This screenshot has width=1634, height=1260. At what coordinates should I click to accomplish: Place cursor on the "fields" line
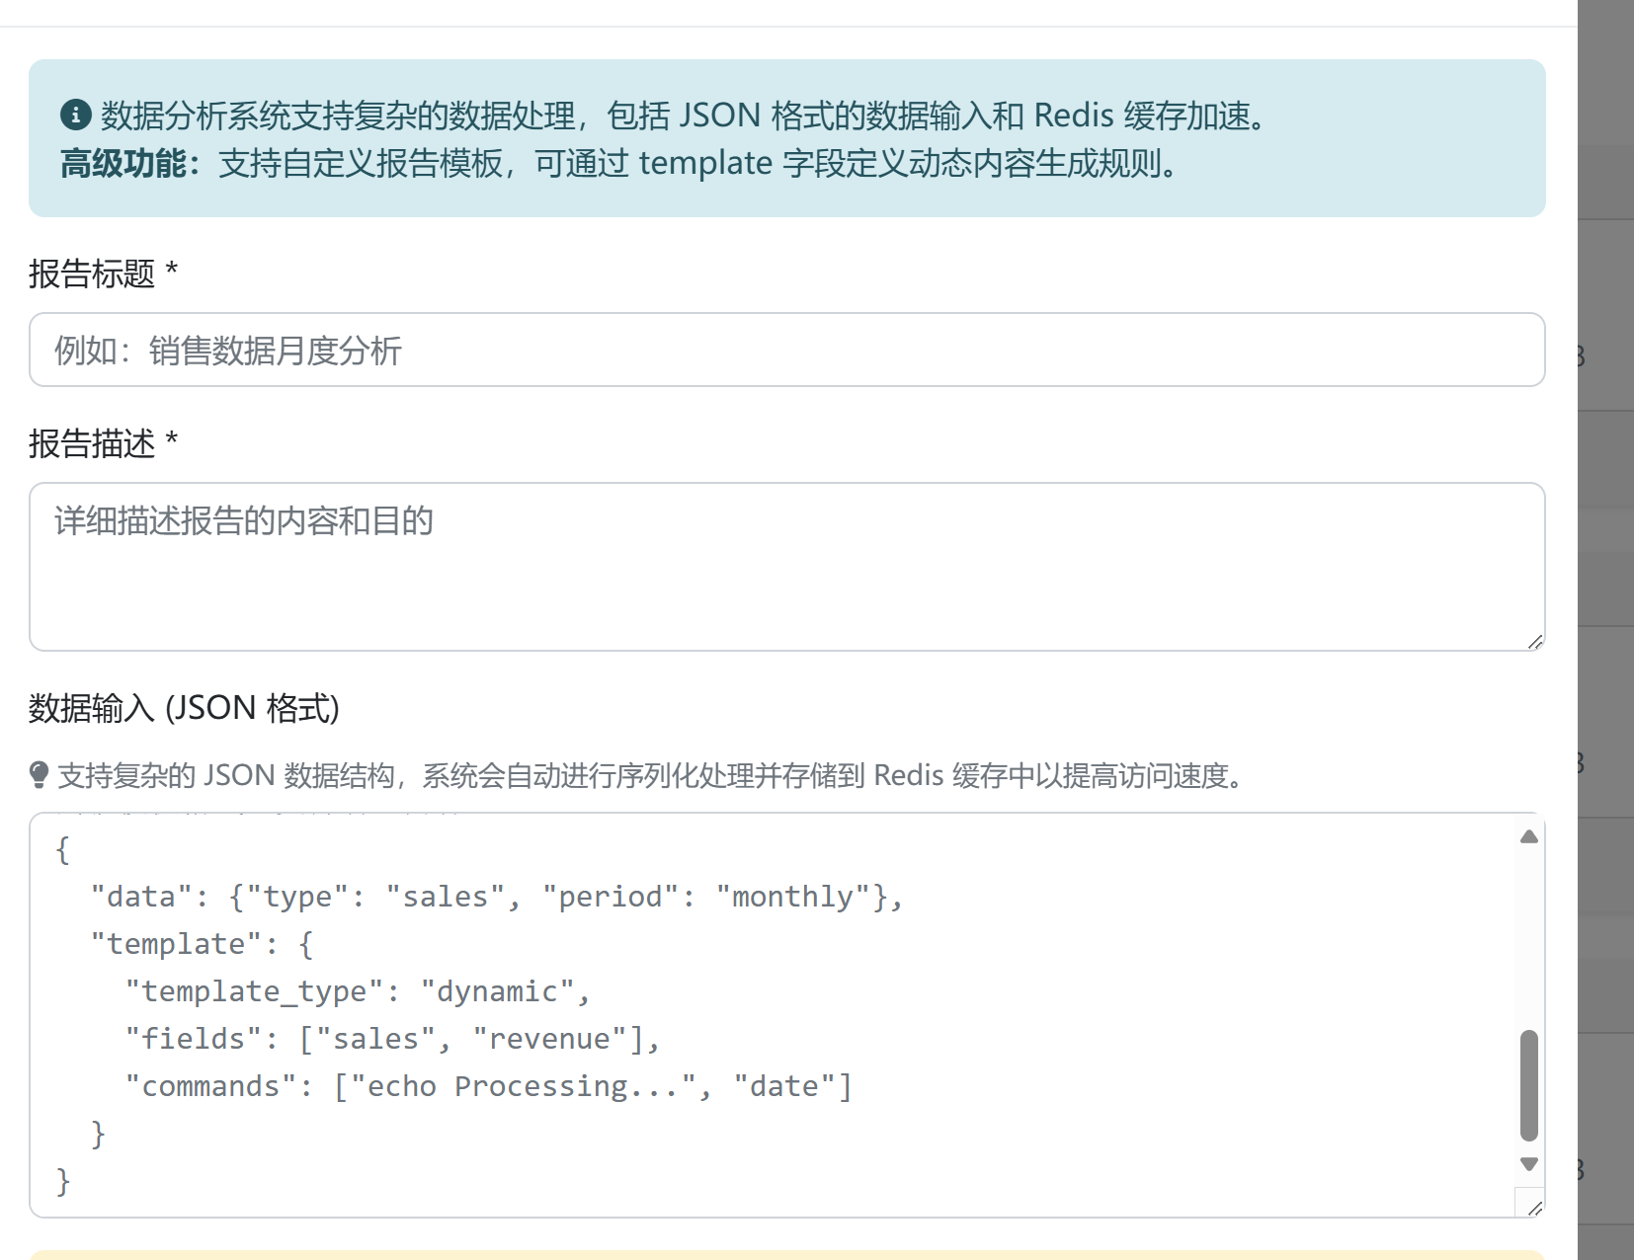392,1039
